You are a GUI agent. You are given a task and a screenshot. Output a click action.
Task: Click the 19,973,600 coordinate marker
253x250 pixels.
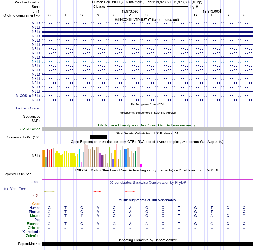211,11
